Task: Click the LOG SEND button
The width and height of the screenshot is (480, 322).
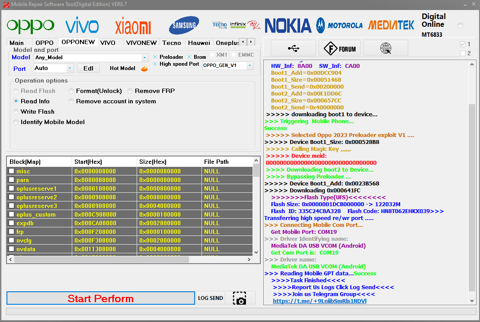Action: [210, 298]
